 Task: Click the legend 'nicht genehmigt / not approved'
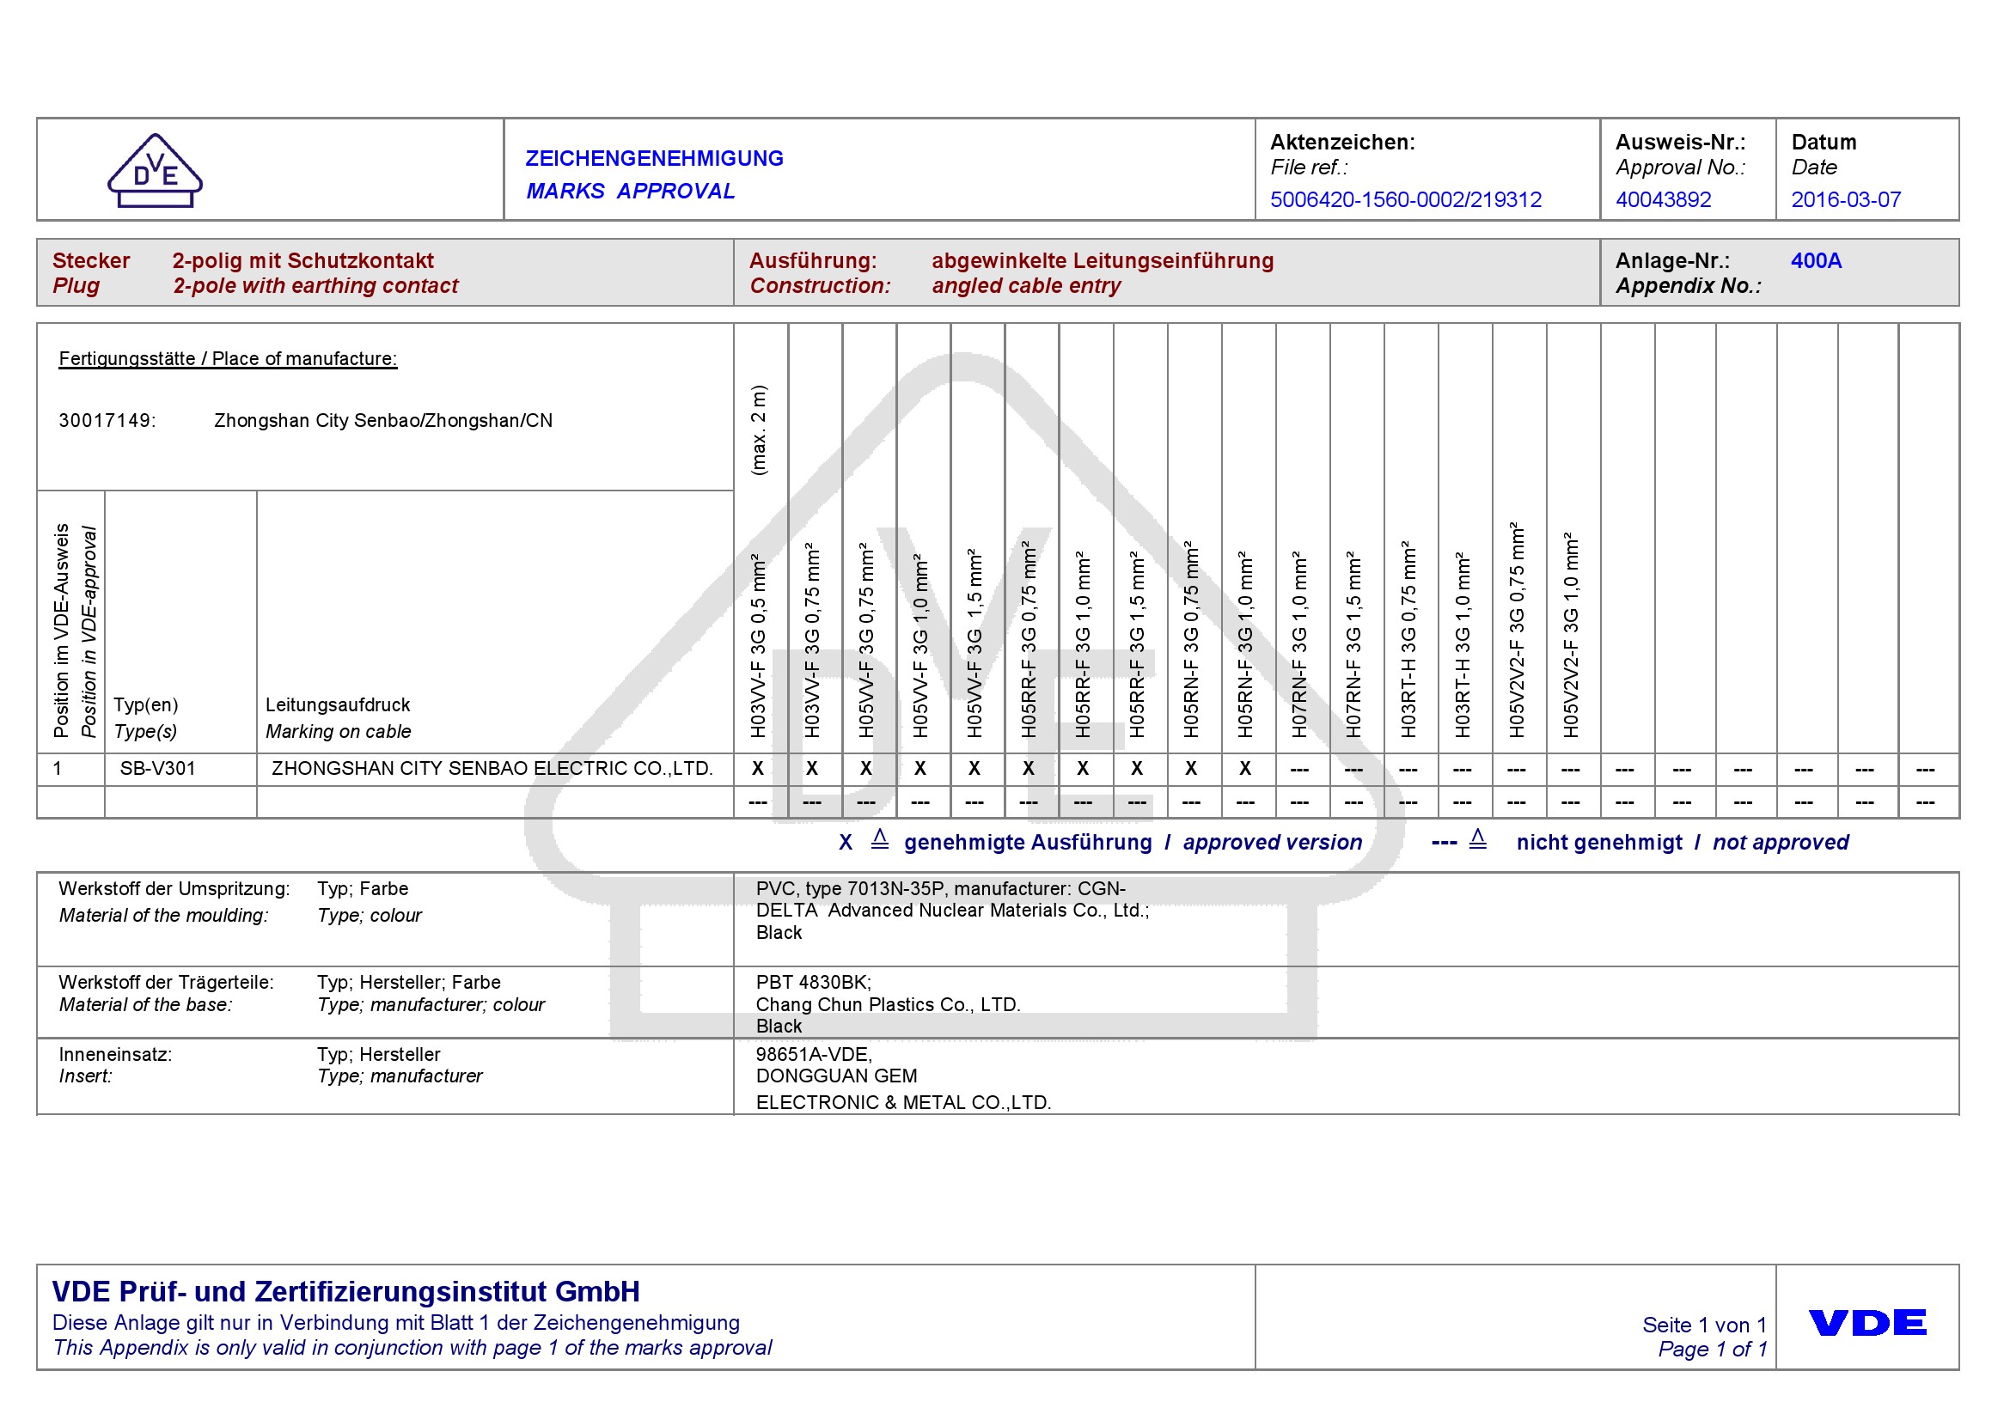click(1682, 843)
